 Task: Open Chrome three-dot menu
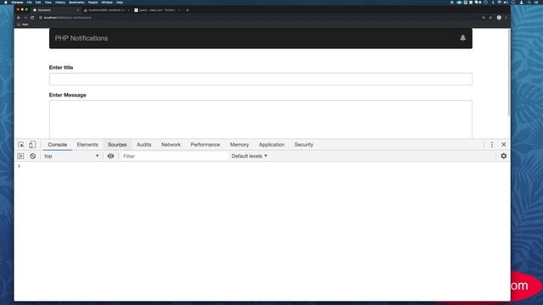[x=506, y=18]
